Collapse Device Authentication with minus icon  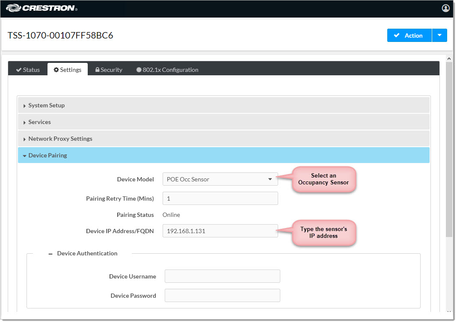point(50,254)
